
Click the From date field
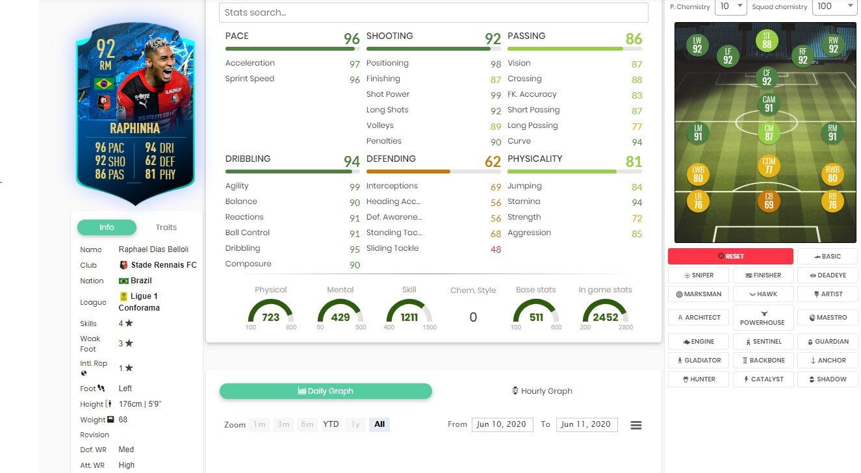point(502,424)
